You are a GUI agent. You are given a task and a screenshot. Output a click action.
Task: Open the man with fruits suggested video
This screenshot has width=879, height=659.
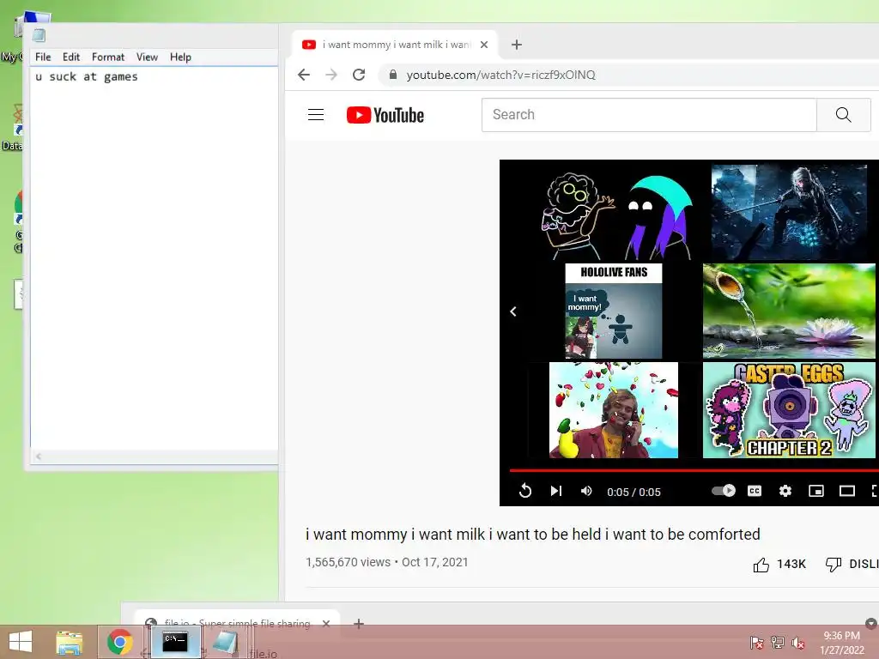613,409
